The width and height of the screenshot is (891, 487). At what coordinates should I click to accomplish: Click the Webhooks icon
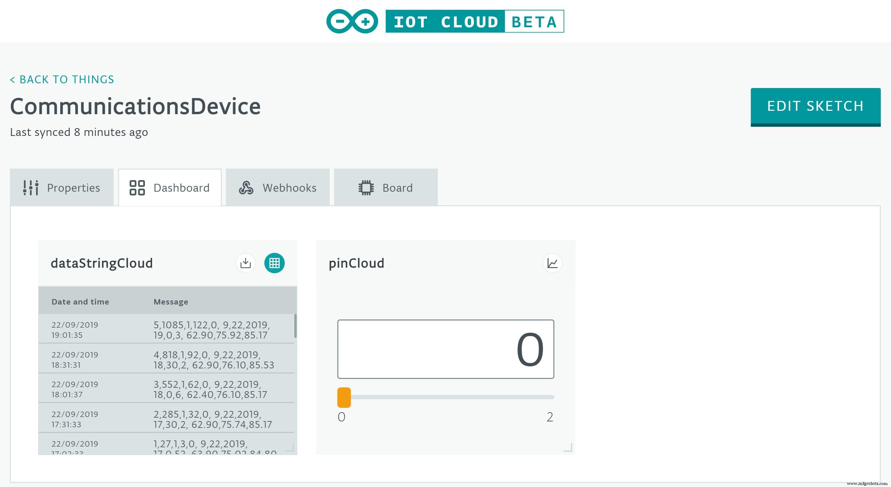pos(246,187)
